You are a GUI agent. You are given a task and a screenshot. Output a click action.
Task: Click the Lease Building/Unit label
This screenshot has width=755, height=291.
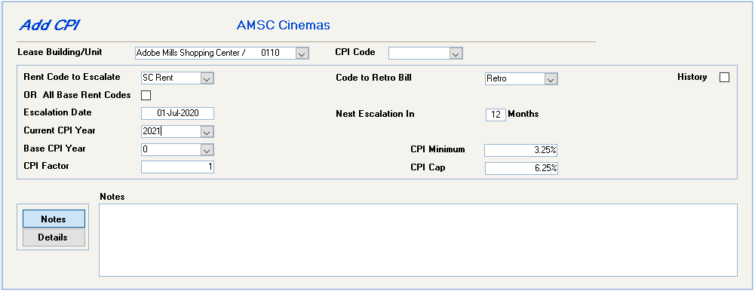pos(60,51)
